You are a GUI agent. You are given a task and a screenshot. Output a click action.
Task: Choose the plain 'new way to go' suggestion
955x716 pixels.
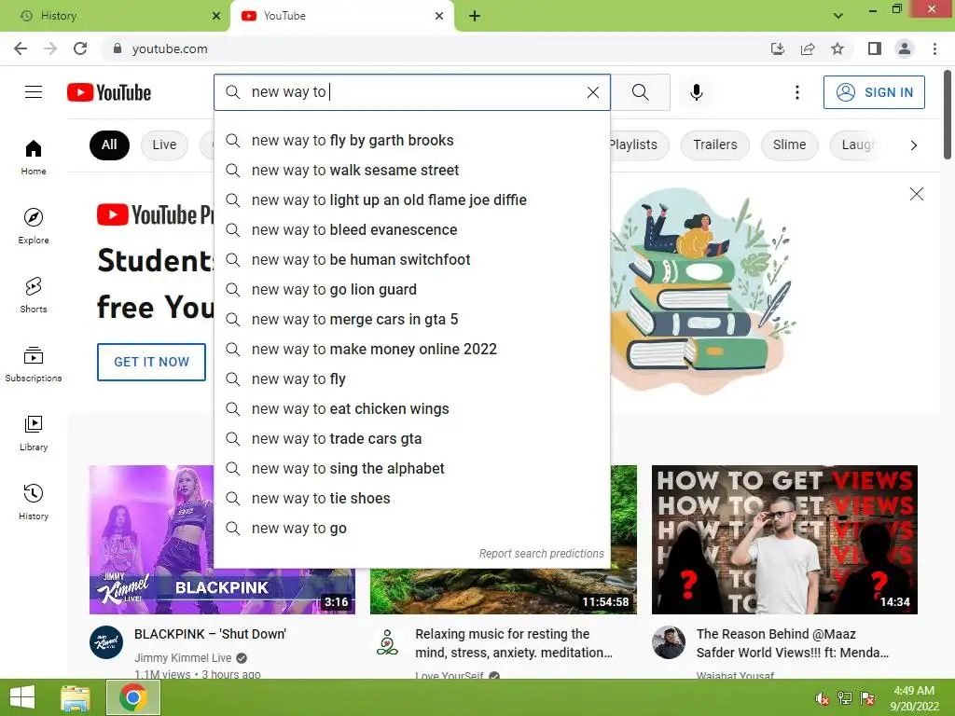coord(411,528)
